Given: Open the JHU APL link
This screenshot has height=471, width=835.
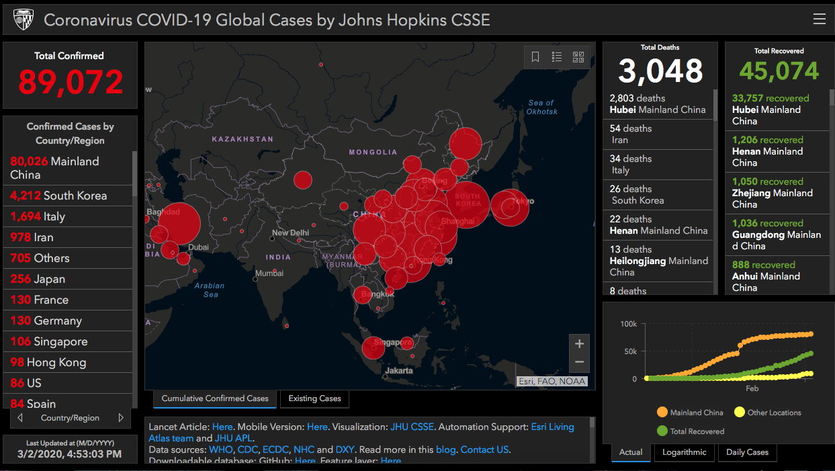Looking at the screenshot, I should click(x=234, y=438).
